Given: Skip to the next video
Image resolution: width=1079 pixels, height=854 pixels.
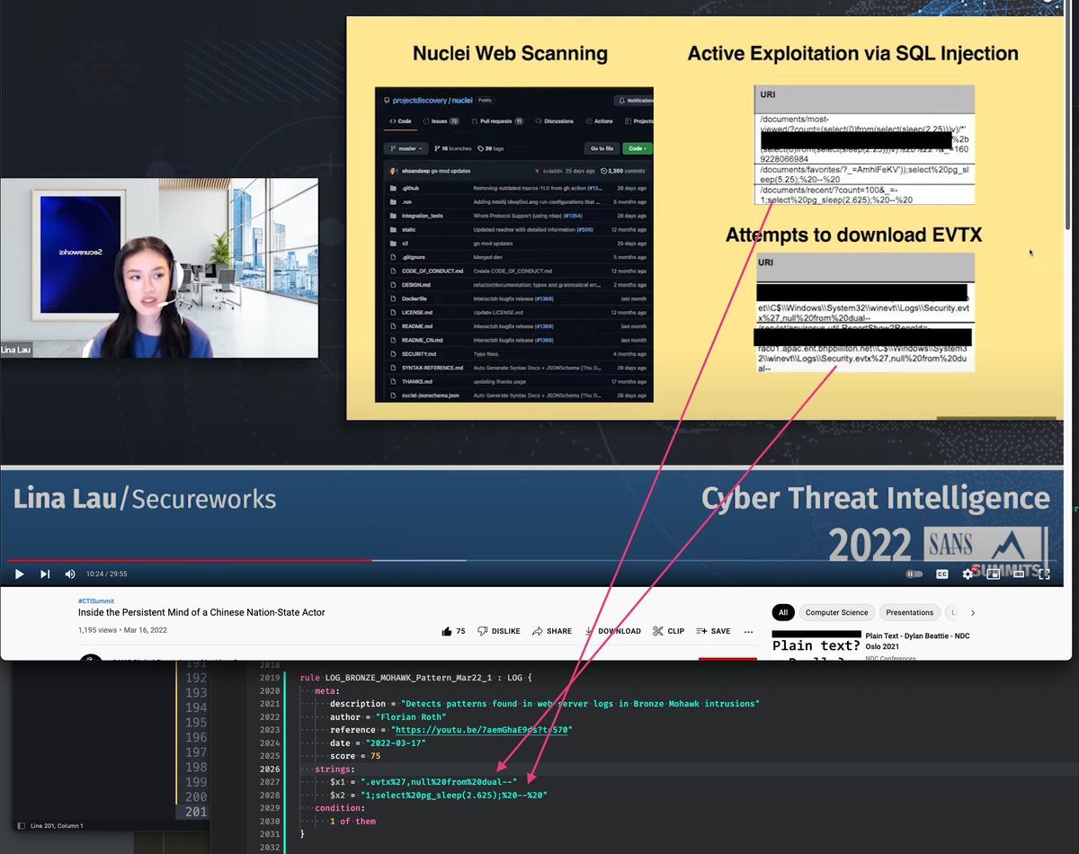Looking at the screenshot, I should tap(45, 574).
